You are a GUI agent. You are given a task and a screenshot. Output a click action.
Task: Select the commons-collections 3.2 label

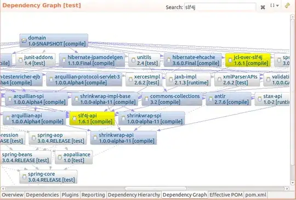(x=175, y=99)
